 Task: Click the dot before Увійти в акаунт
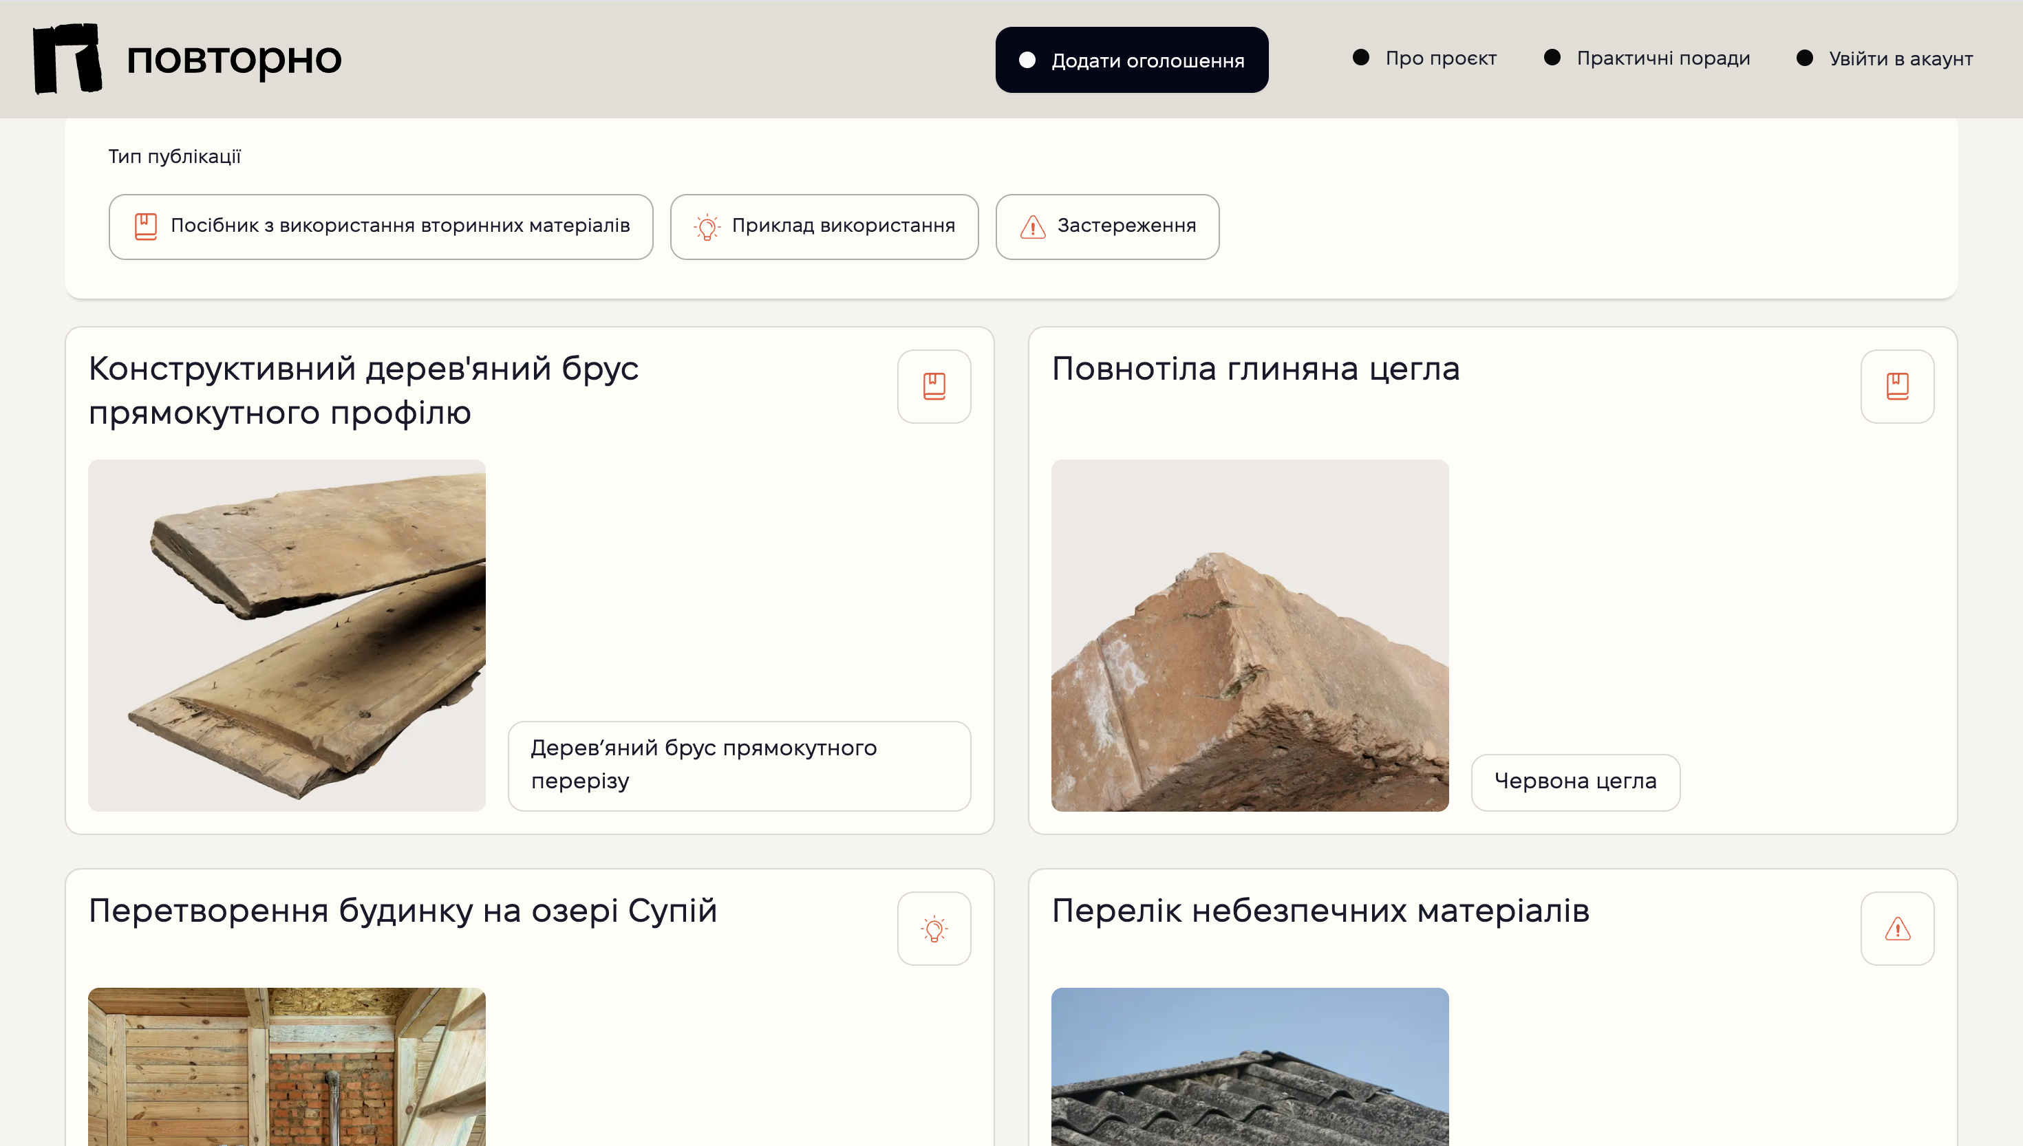(x=1804, y=58)
